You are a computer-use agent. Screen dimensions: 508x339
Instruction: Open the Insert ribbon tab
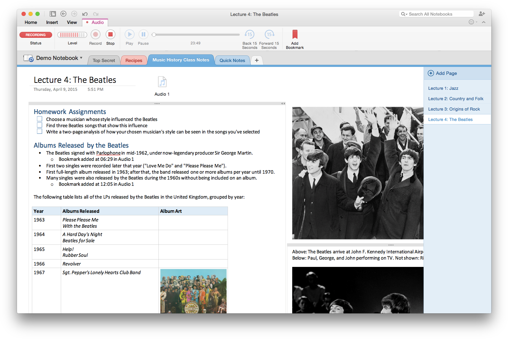pos(52,22)
